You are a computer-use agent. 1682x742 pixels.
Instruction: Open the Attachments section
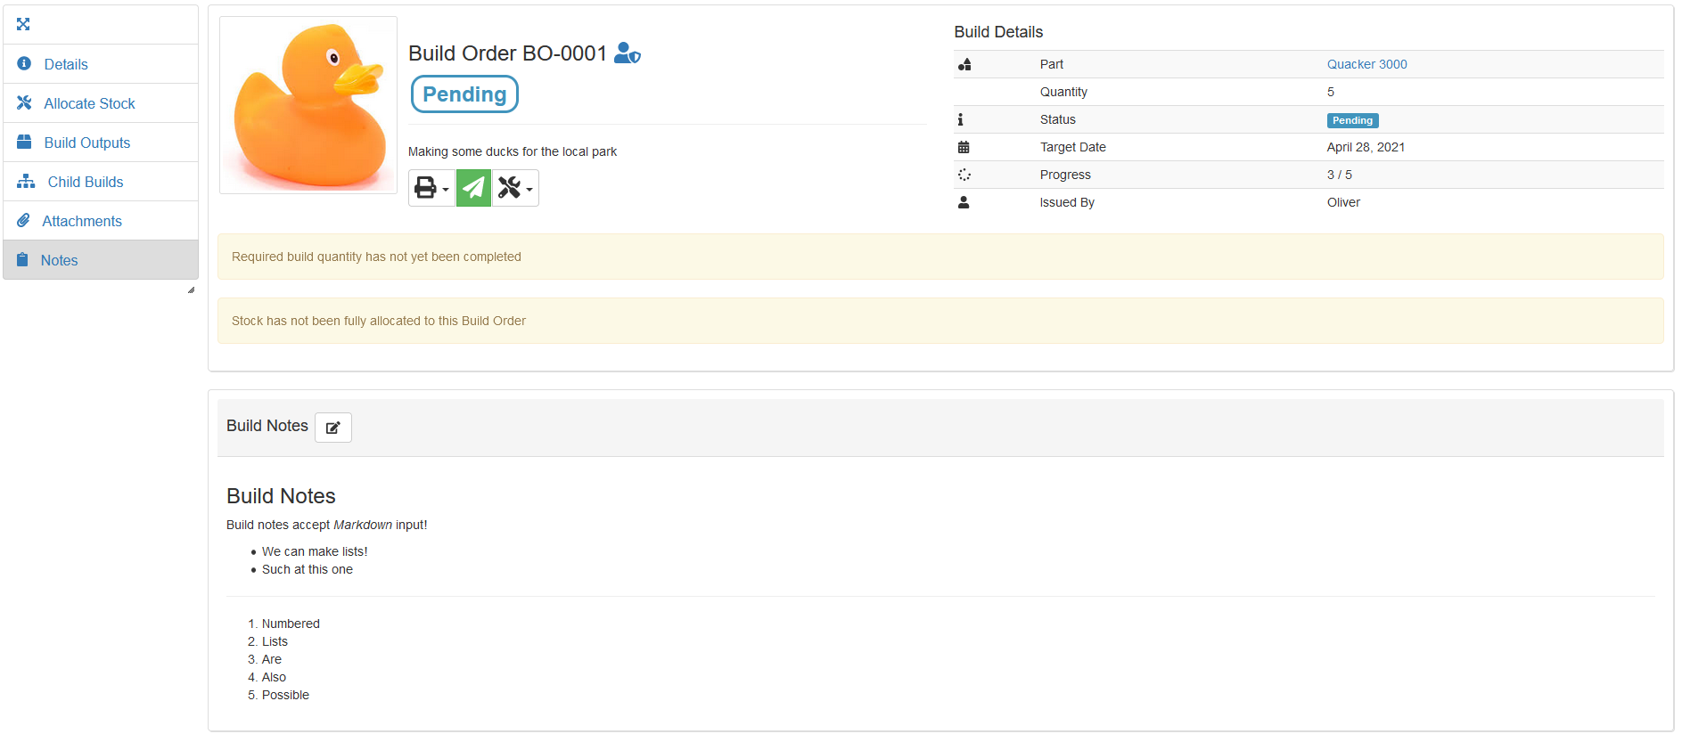click(81, 221)
